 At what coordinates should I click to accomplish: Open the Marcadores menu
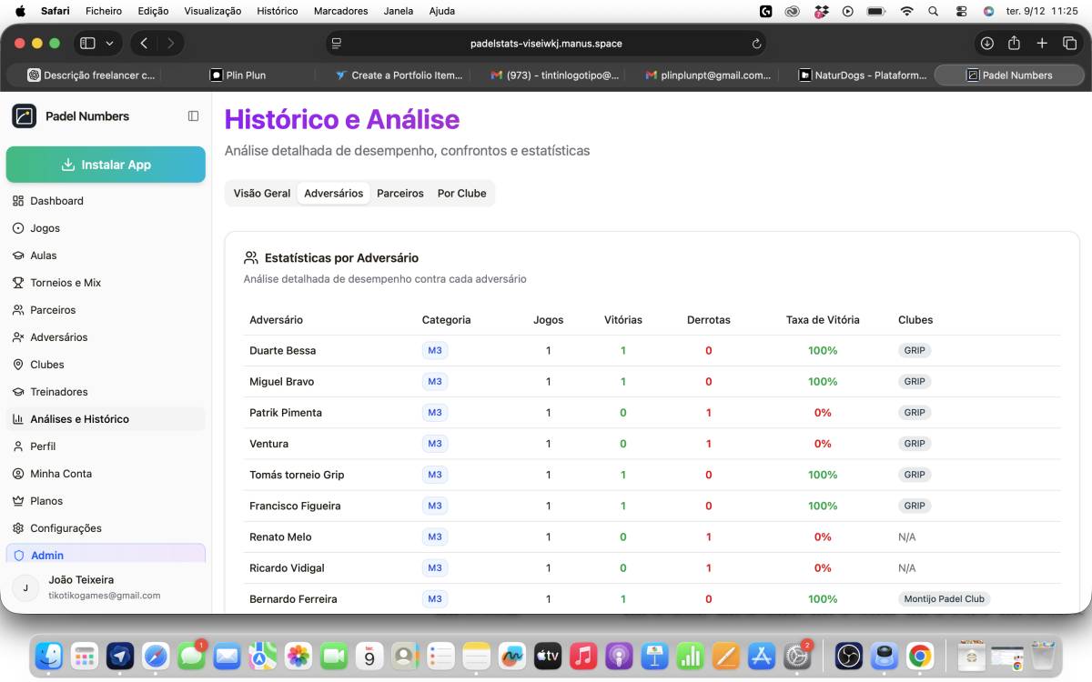point(340,11)
